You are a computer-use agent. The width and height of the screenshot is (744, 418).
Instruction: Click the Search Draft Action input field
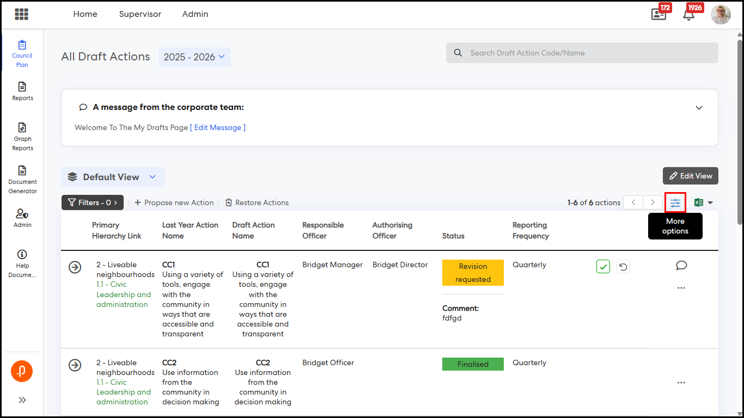click(x=582, y=53)
